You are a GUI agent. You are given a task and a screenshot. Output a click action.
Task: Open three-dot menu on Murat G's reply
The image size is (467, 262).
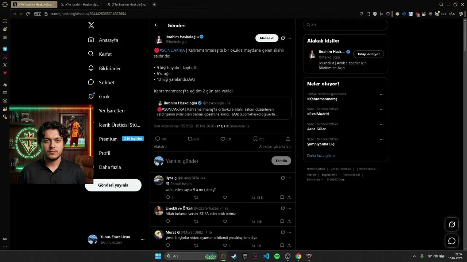click(289, 232)
